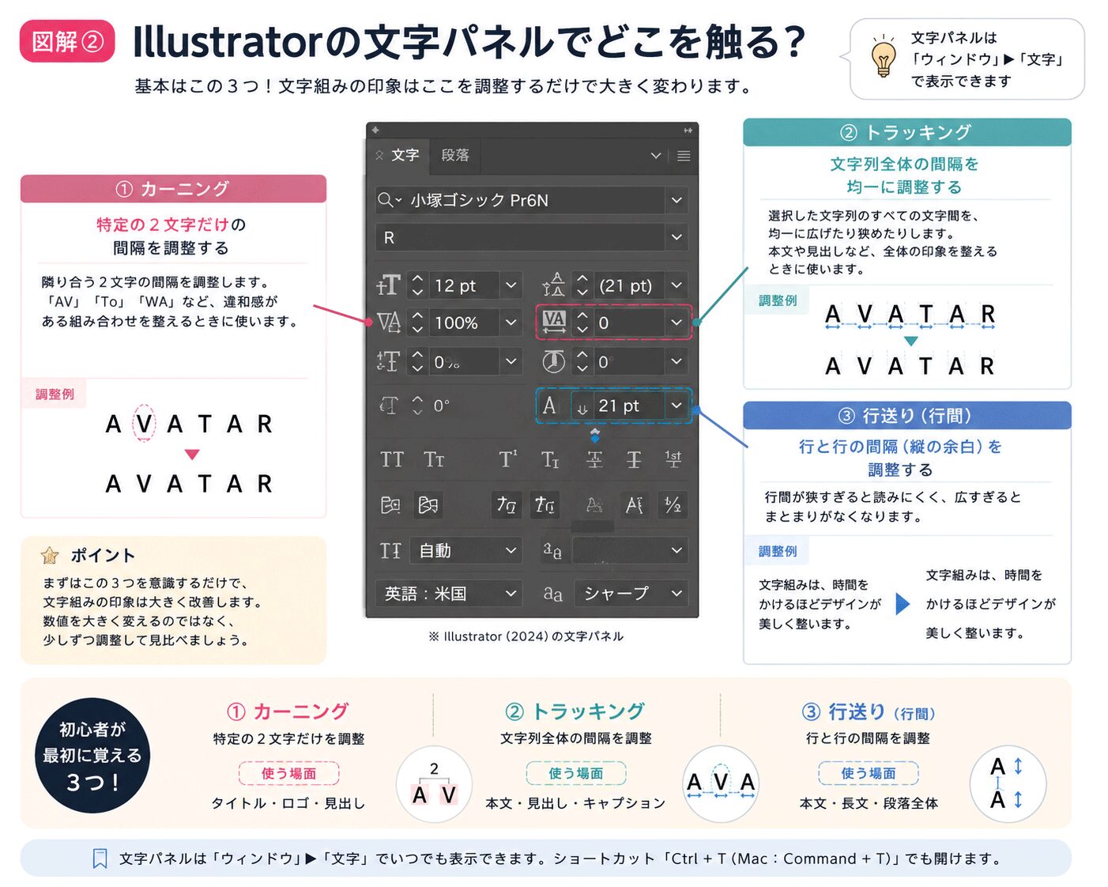Click 使う場面 label under 行送り
The width and height of the screenshot is (1108, 887).
869,773
